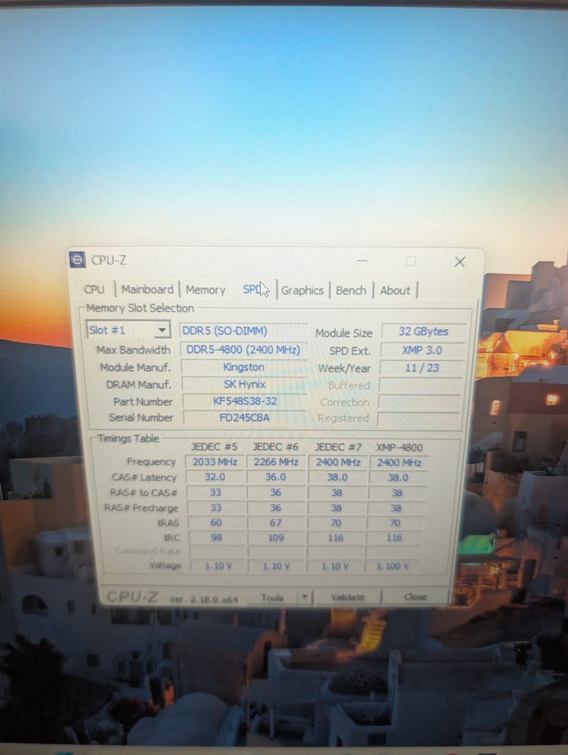Screen dimensions: 568x755
Task: Click the JEDEC #5 voltage 1.10 V cell
Action: tap(218, 566)
